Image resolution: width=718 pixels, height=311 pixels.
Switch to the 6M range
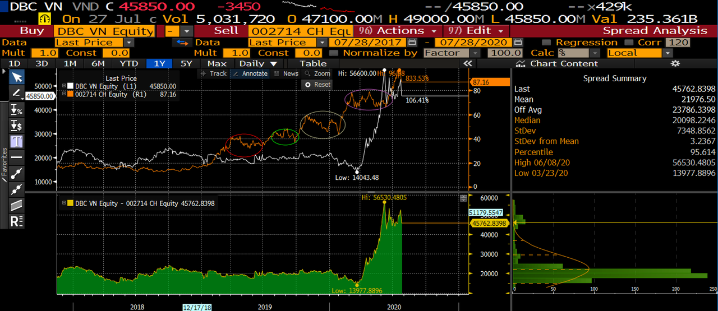[98, 64]
